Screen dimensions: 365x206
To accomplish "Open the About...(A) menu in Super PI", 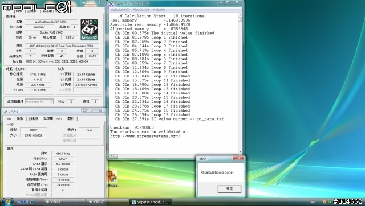I will 141,10.
